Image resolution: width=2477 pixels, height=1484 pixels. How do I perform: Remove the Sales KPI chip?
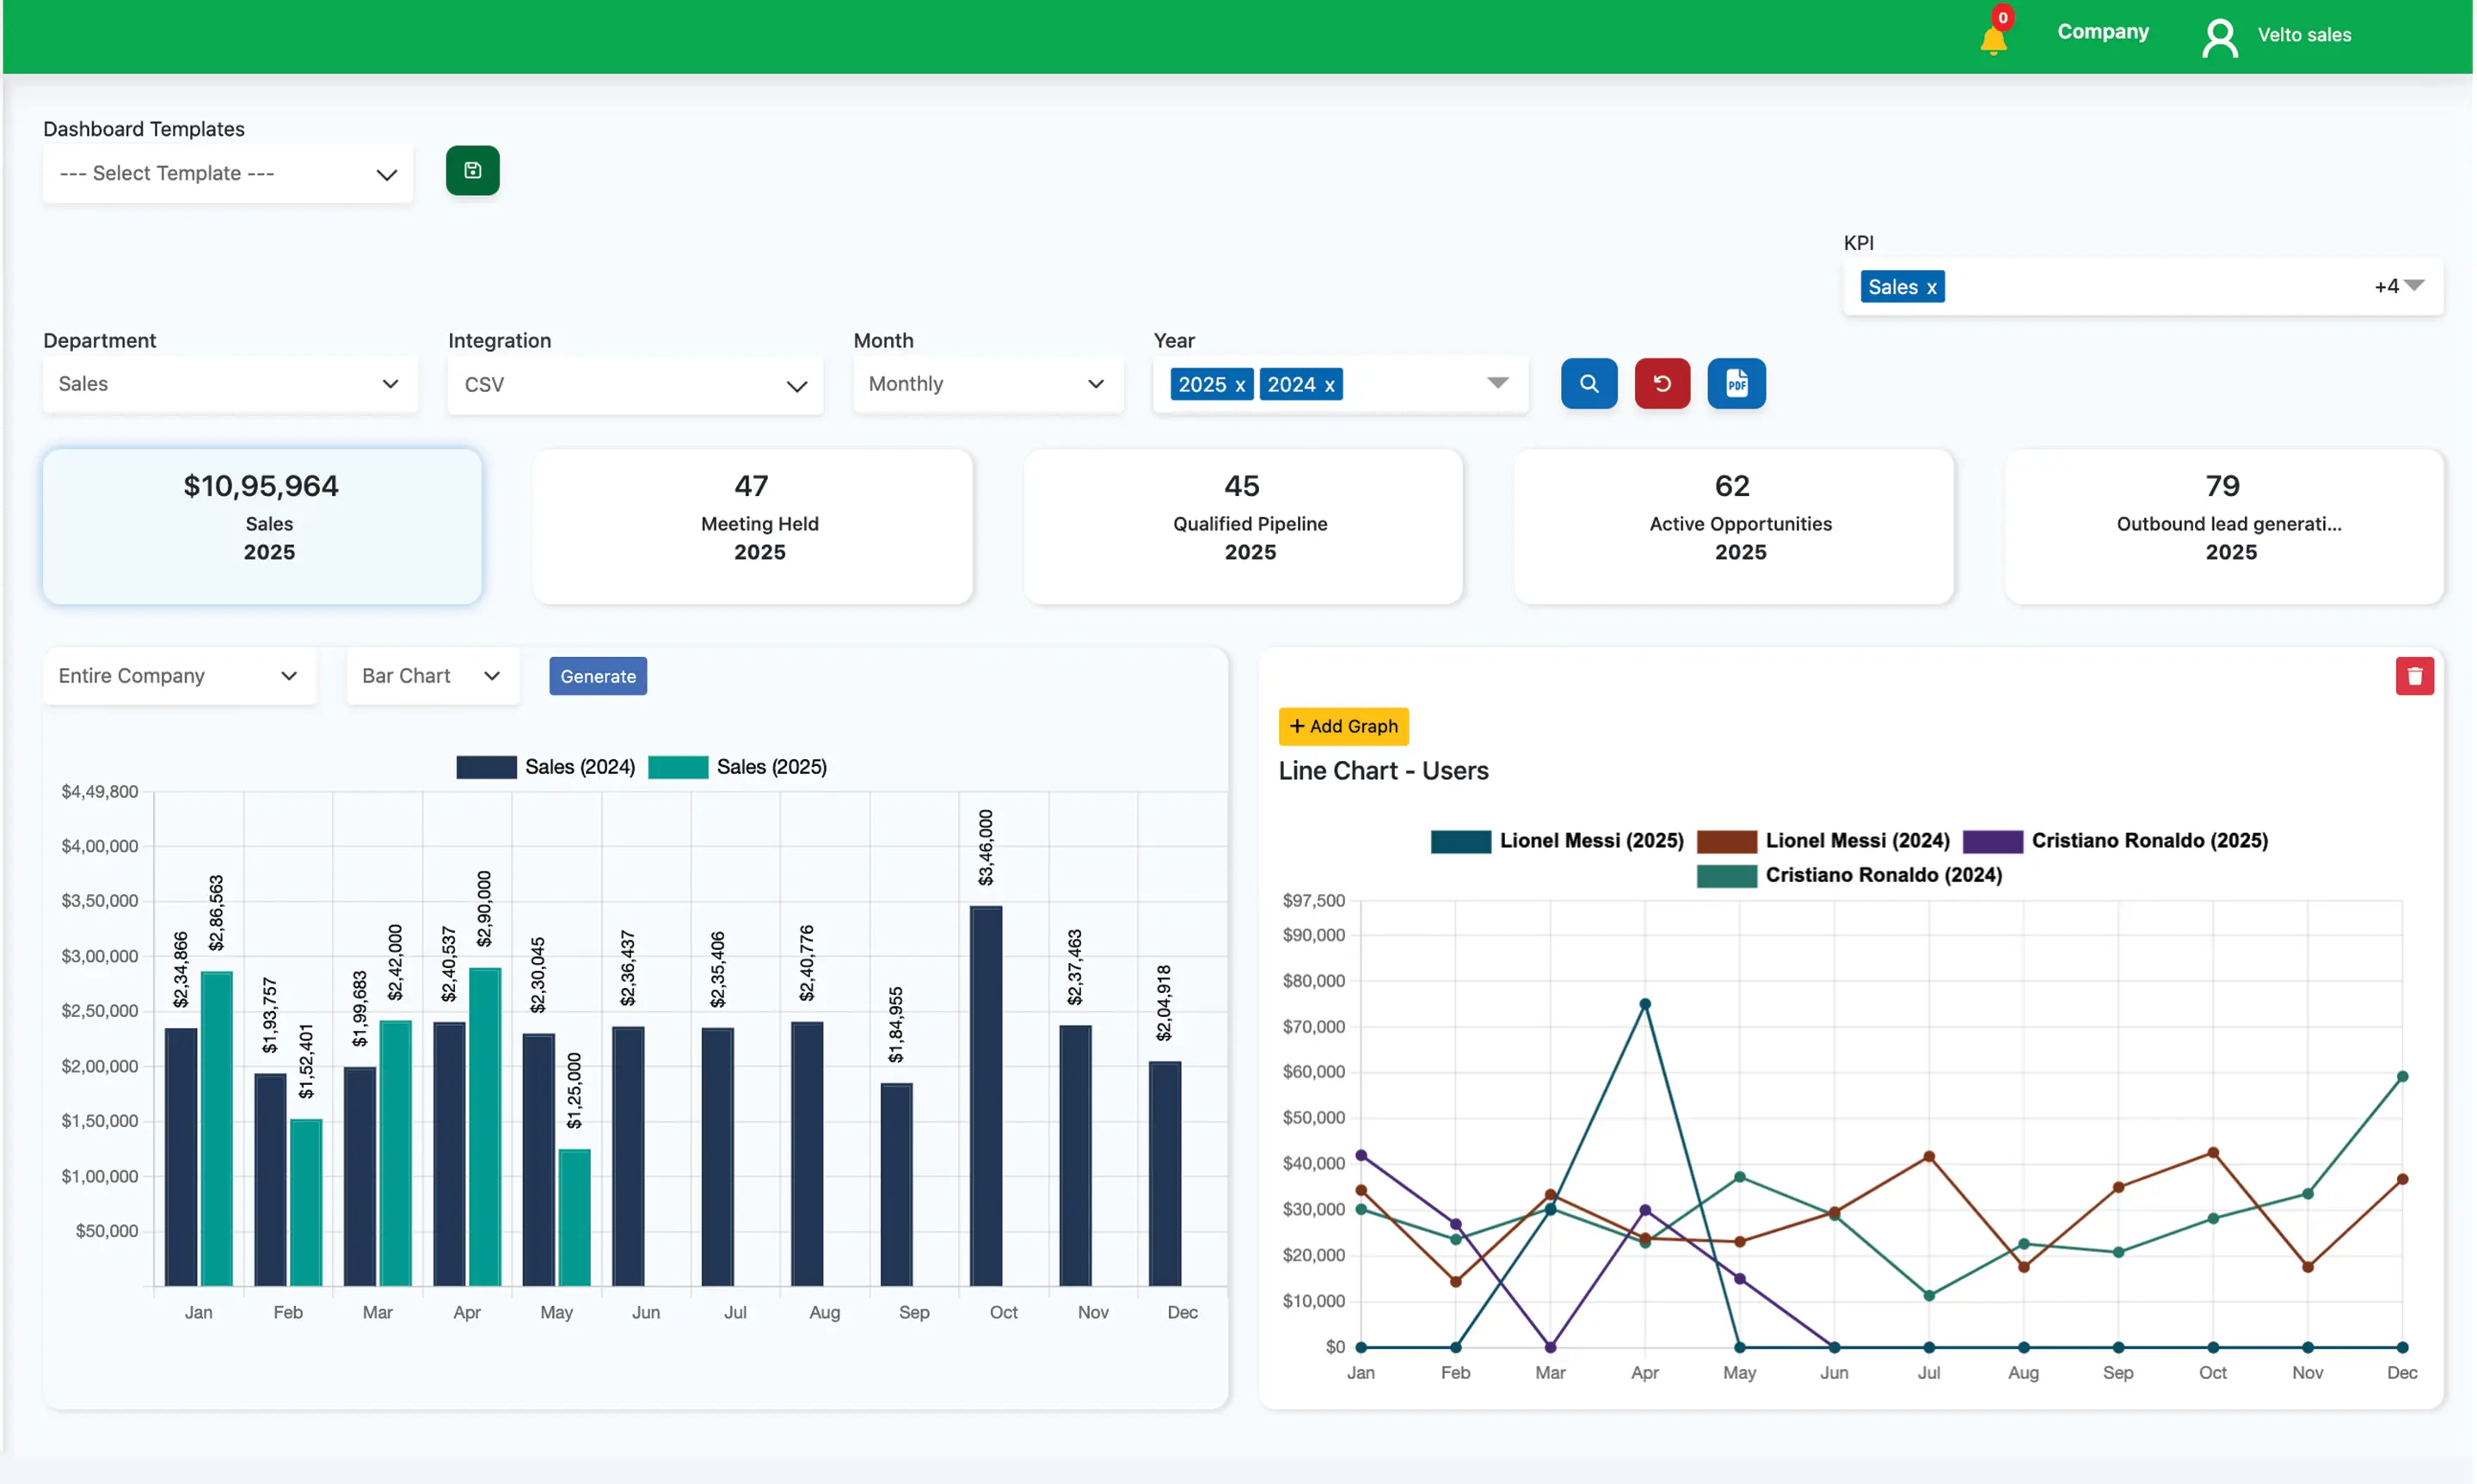pyautogui.click(x=1930, y=286)
